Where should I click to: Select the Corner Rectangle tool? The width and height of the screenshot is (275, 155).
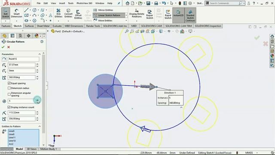click(x=26, y=15)
